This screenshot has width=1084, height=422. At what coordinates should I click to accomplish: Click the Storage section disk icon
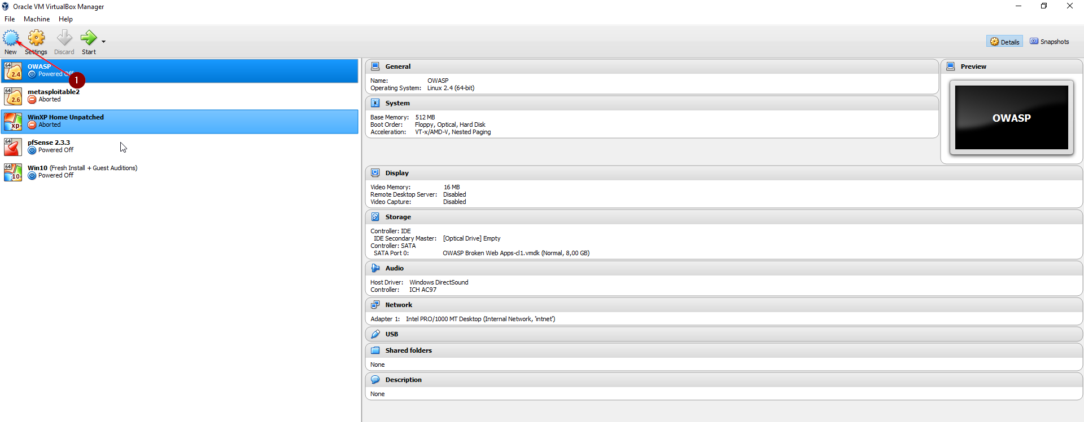pyautogui.click(x=375, y=217)
